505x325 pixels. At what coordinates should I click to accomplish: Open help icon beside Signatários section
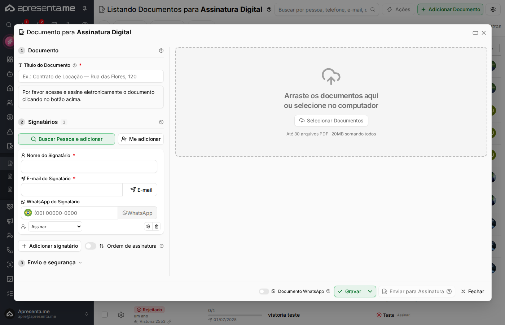point(161,122)
